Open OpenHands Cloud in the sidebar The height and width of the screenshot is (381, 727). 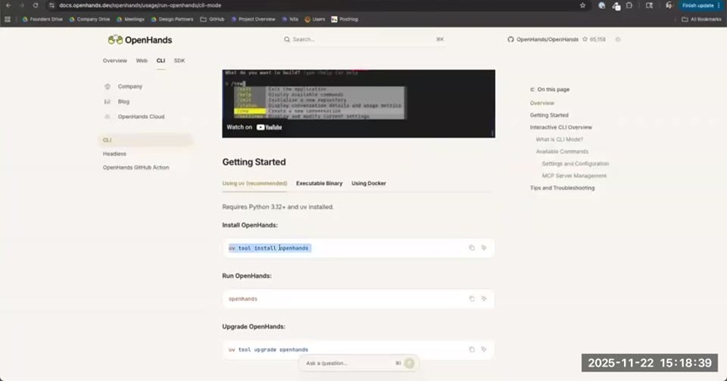(141, 117)
